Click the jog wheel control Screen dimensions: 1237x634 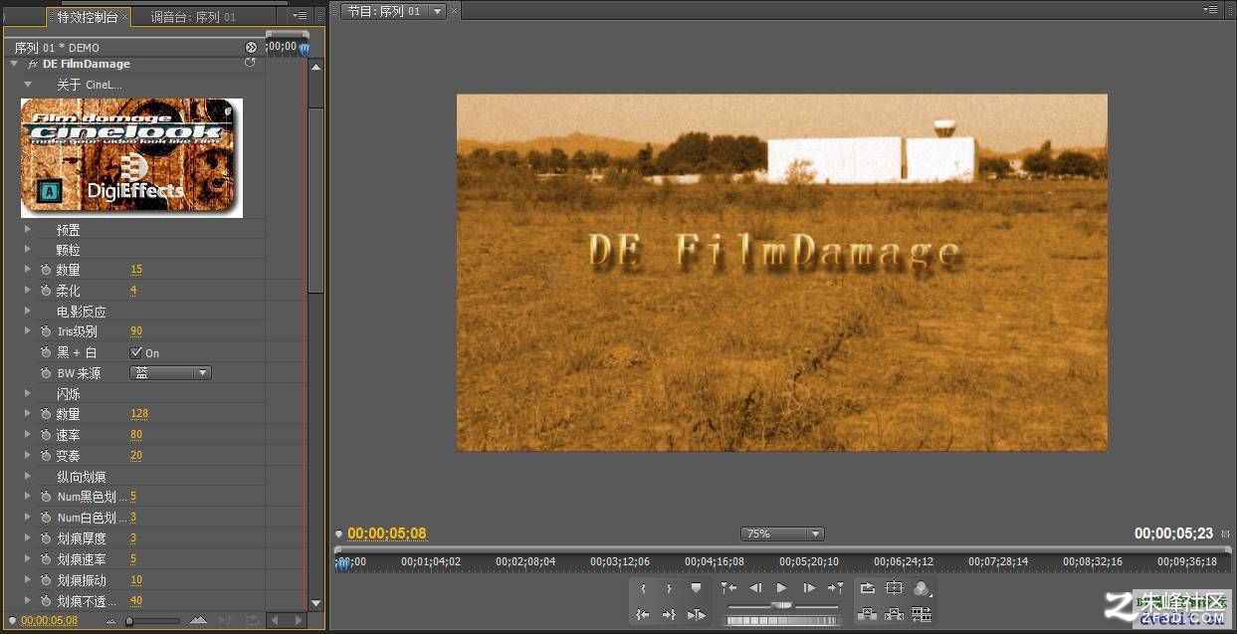(782, 620)
